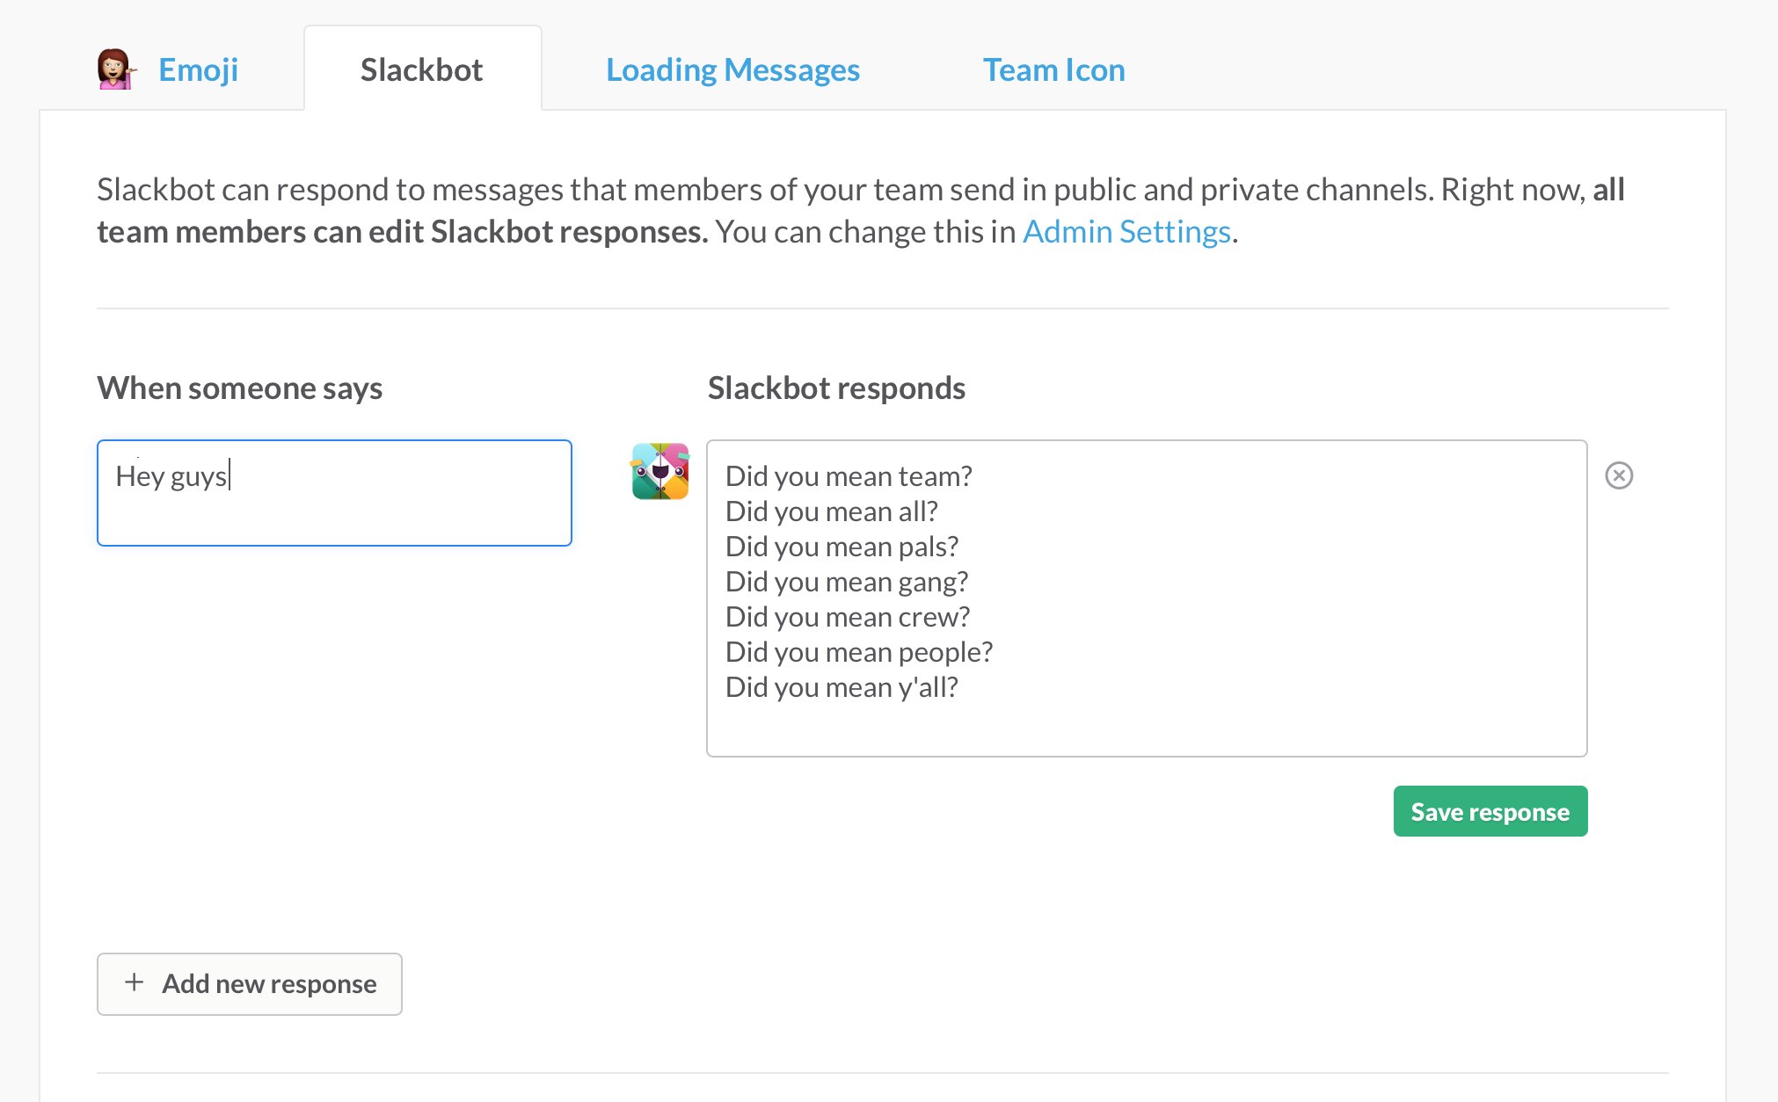The height and width of the screenshot is (1102, 1778).
Task: Click the line "Did you mean all?"
Action: pyautogui.click(x=832, y=511)
